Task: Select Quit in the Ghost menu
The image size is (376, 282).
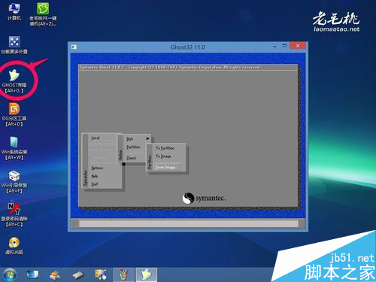Action: pyautogui.click(x=94, y=184)
